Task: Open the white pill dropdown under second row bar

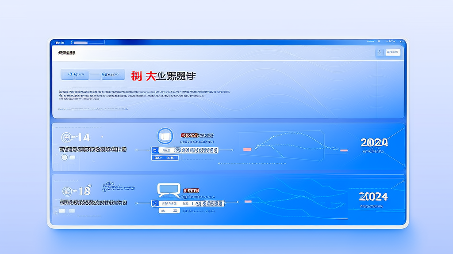Action: coord(169,211)
